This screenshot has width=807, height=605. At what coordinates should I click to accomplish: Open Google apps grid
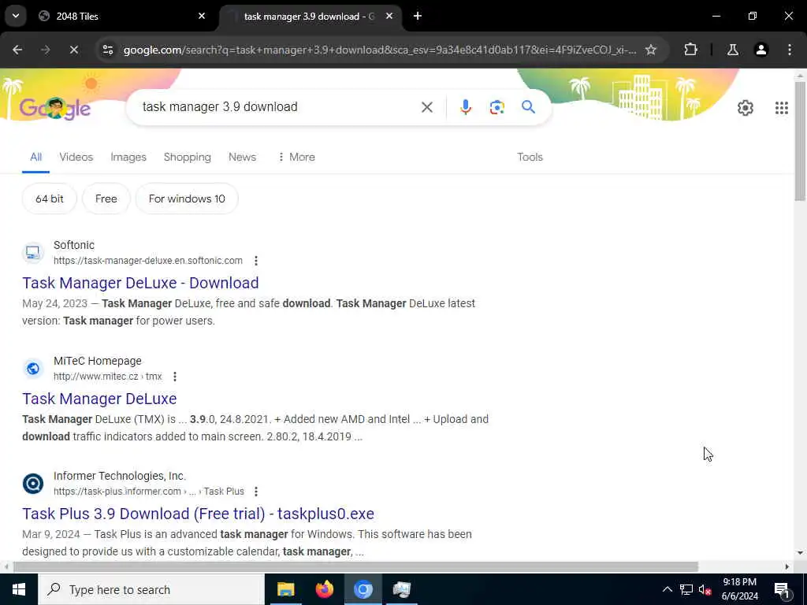click(x=781, y=107)
